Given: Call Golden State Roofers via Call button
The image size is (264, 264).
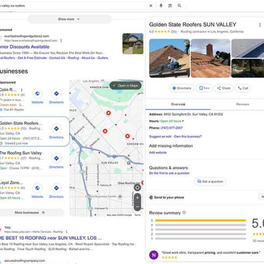Looking at the screenshot, I should tap(243, 88).
